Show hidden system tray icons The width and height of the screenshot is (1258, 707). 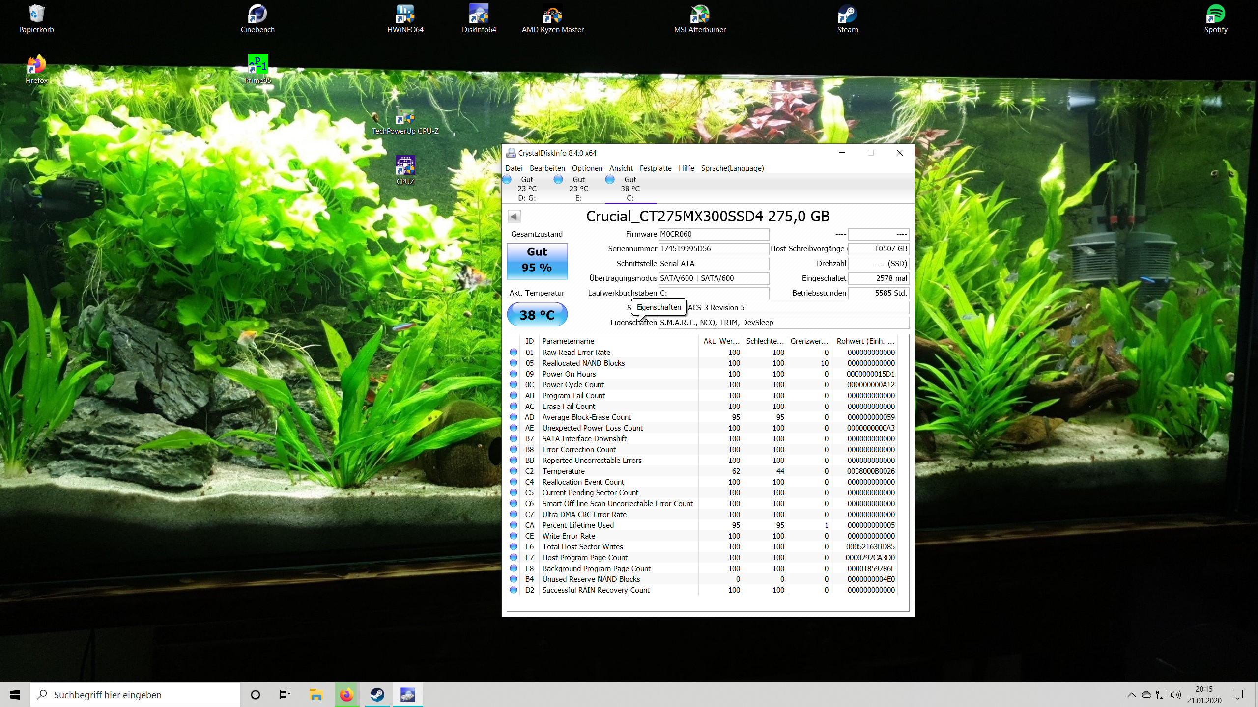[x=1131, y=694]
